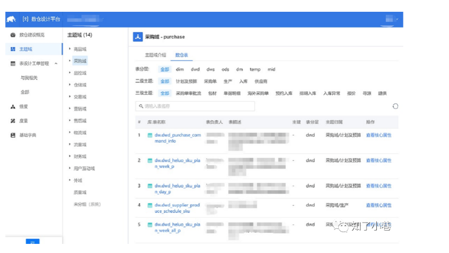Filter 三级主题 by 退供

(382, 93)
